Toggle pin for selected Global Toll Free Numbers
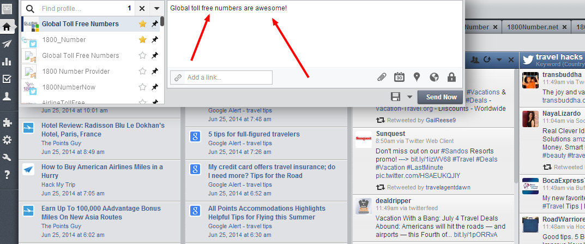 tap(155, 24)
